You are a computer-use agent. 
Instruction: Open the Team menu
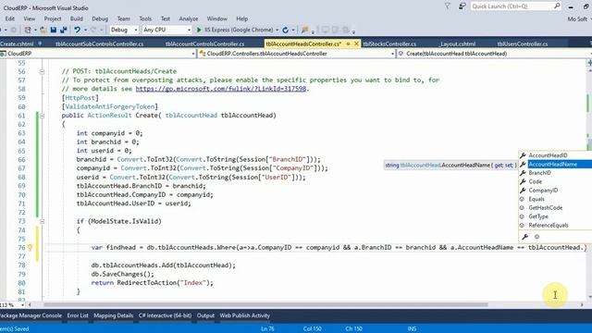point(123,18)
